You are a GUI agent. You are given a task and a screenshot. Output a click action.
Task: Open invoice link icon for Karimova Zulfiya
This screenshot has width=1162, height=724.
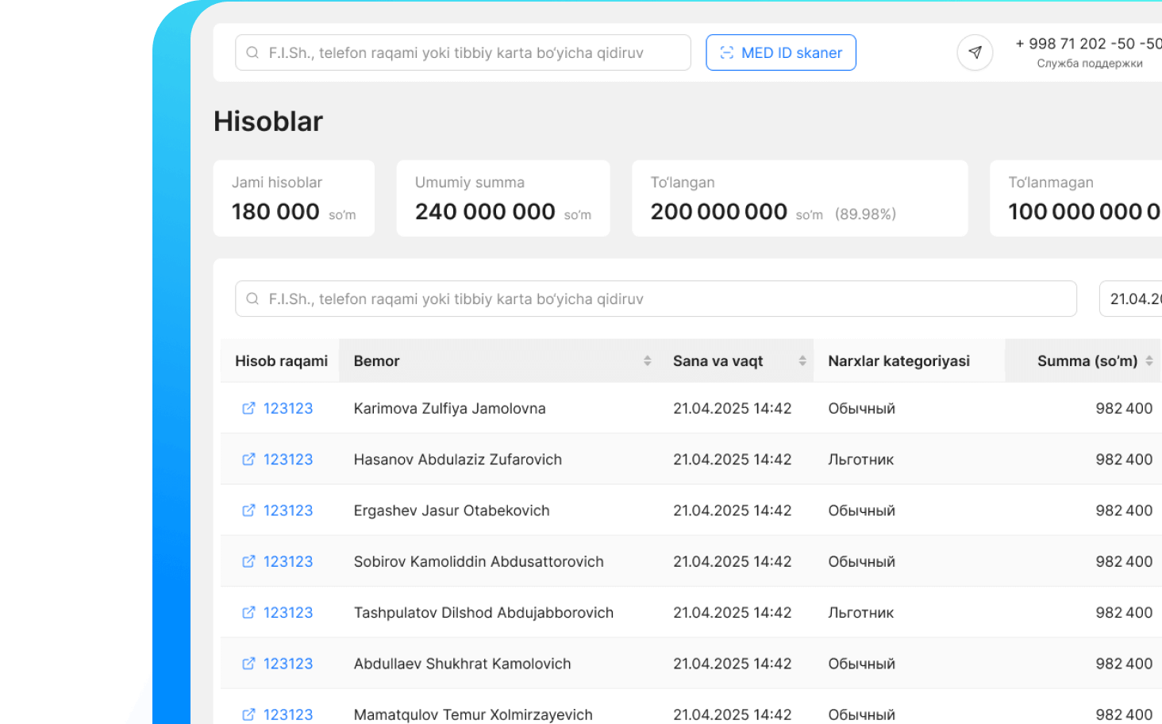tap(248, 408)
